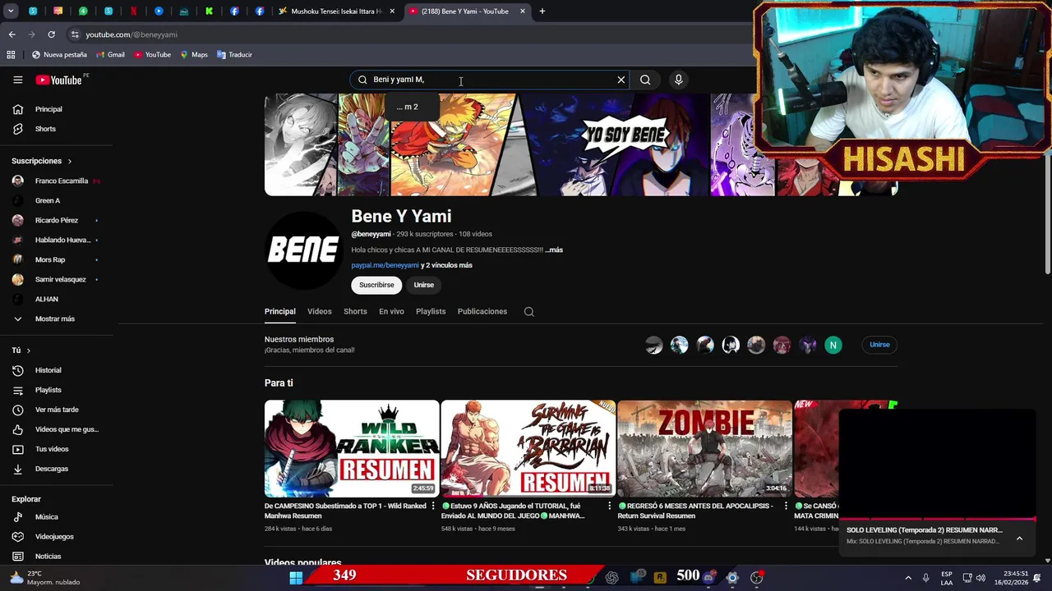Open the Windows Start menu
The width and height of the screenshot is (1052, 591).
click(x=296, y=577)
